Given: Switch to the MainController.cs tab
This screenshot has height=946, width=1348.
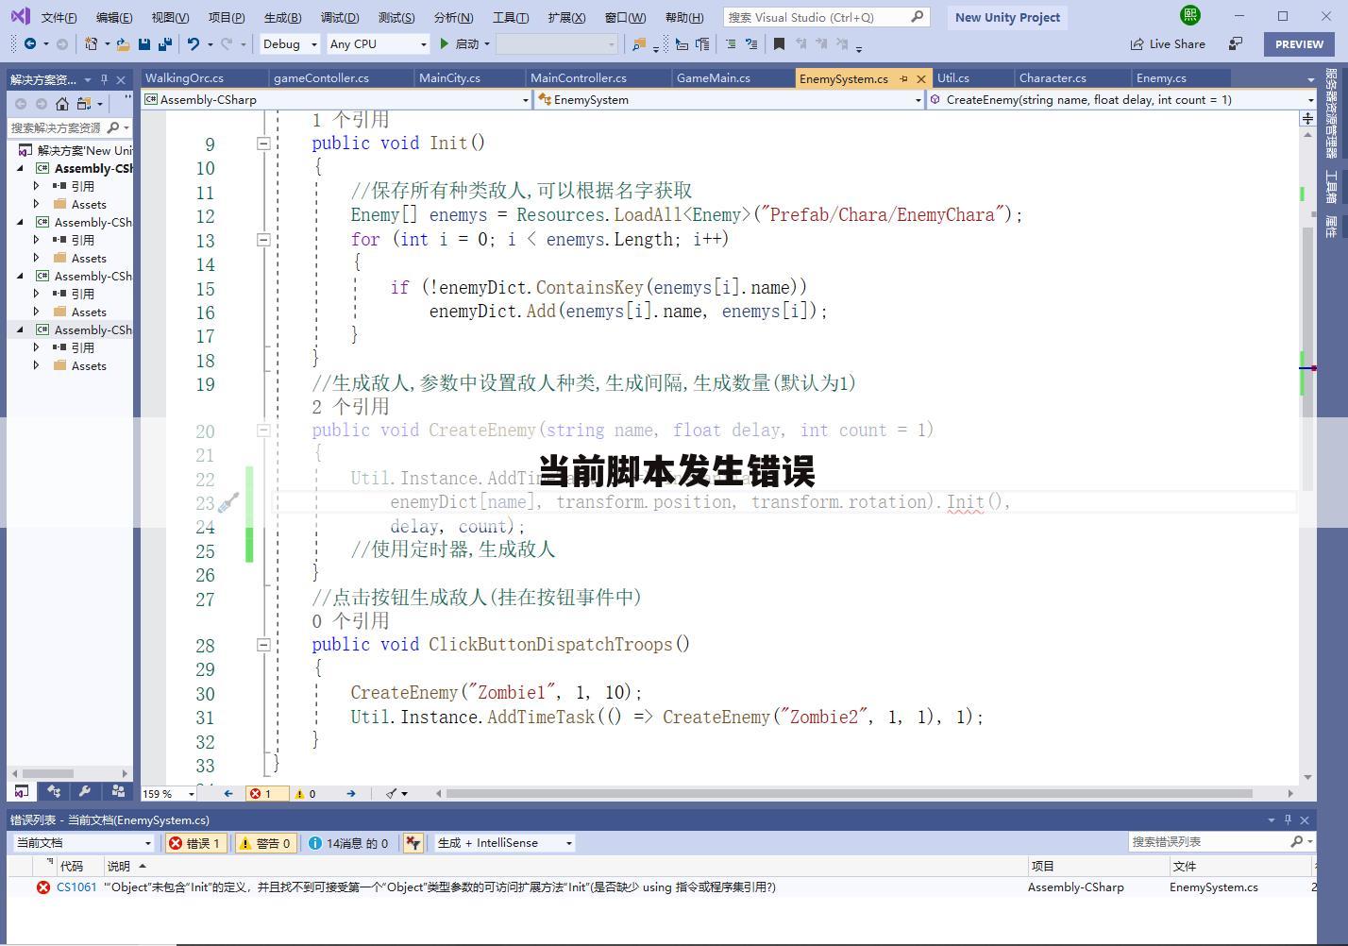Looking at the screenshot, I should pos(578,78).
